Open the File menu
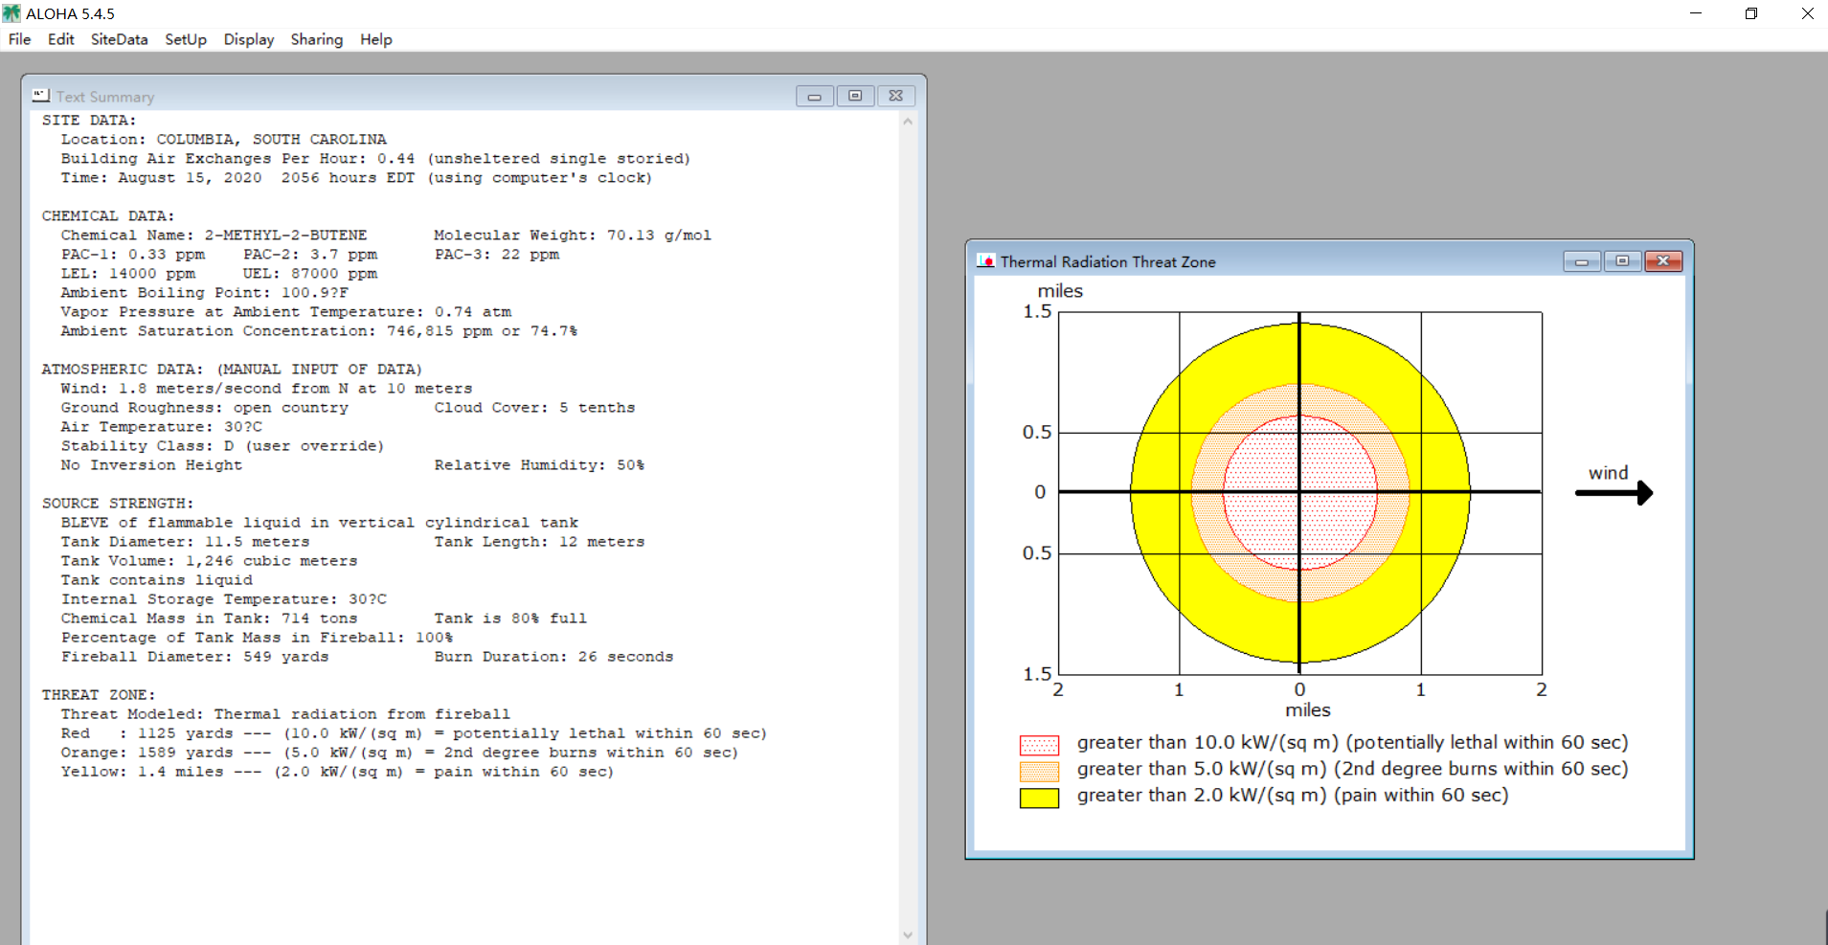 pos(19,39)
